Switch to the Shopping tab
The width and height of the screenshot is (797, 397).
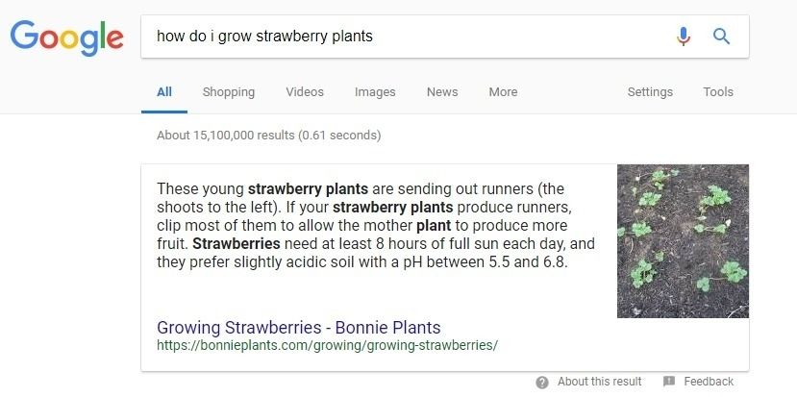(229, 92)
